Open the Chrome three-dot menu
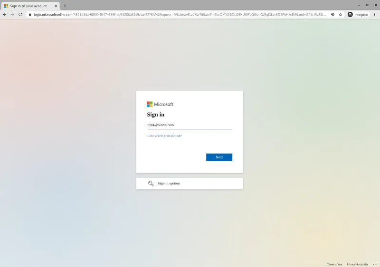This screenshot has width=380, height=267. [x=374, y=15]
